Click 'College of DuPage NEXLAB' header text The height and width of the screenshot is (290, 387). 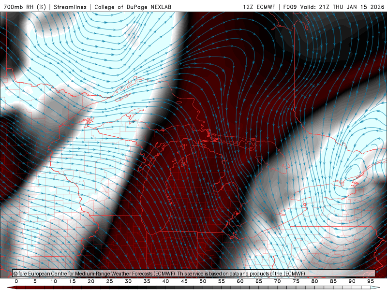tap(133, 7)
